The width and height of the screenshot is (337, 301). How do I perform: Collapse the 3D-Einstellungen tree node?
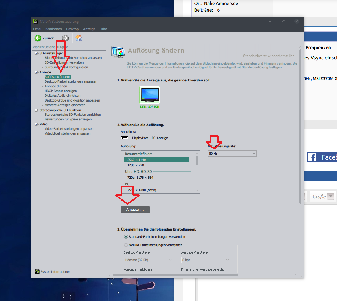coord(36,53)
